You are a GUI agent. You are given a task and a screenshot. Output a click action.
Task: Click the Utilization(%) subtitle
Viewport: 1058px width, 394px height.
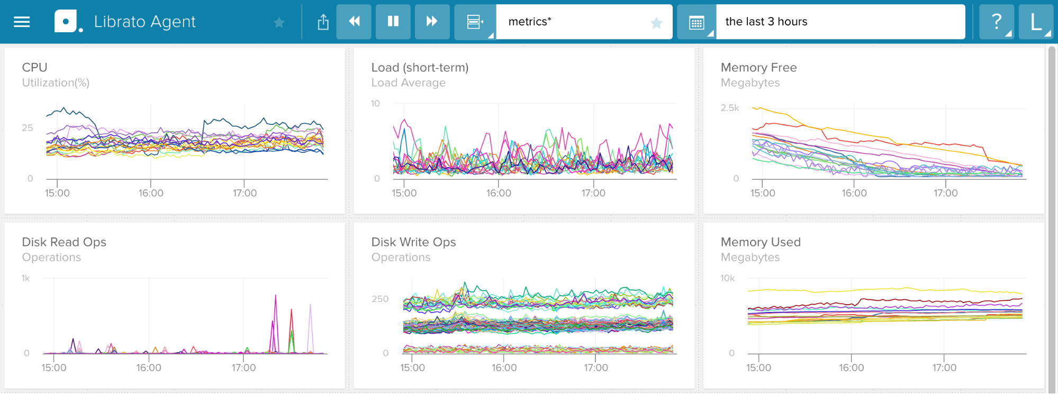coord(56,83)
